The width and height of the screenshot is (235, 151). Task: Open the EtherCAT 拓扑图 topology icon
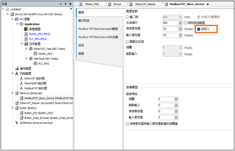(21, 78)
